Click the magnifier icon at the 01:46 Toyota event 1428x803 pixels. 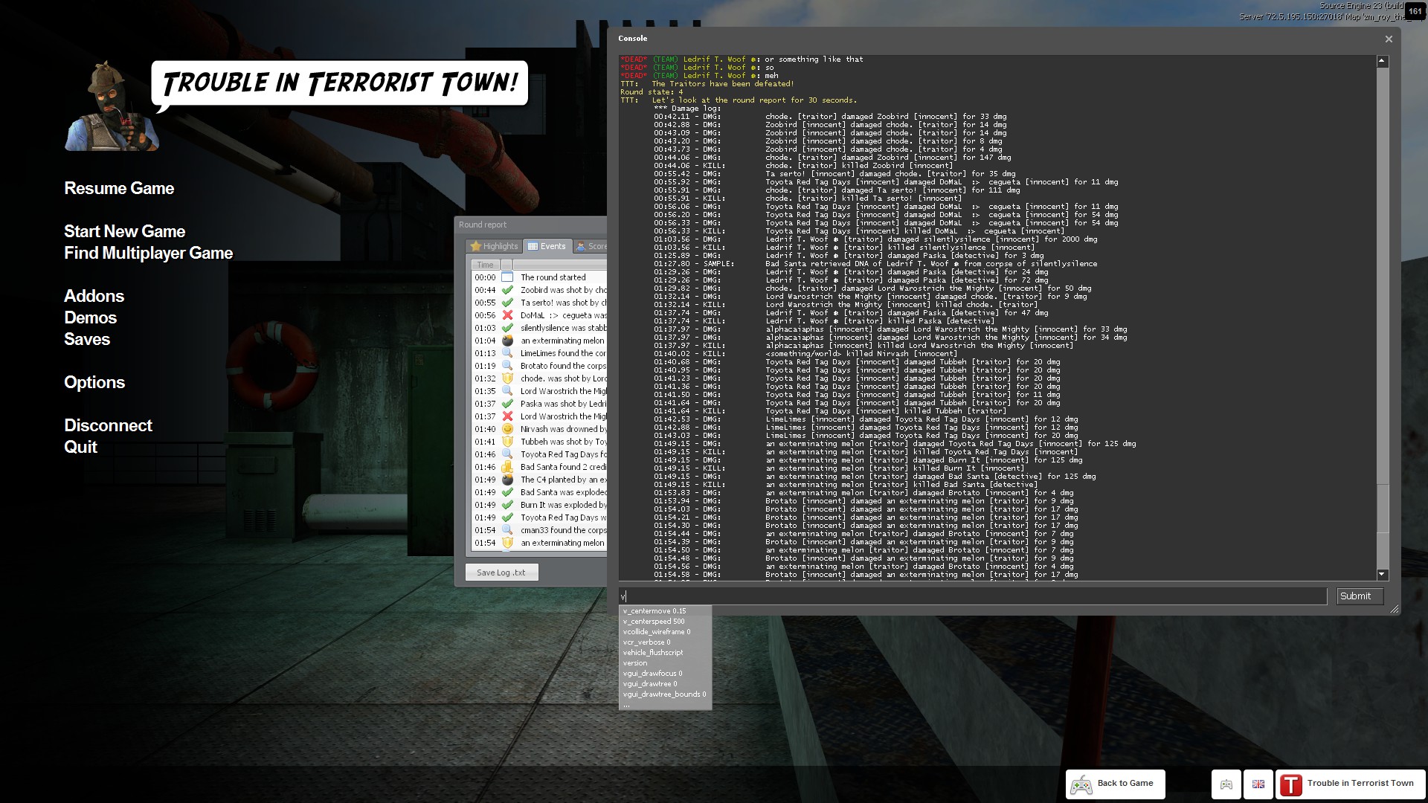507,454
